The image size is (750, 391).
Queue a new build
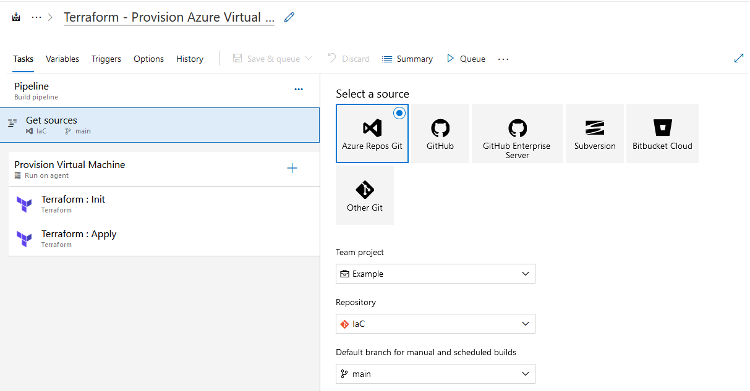[x=466, y=59]
